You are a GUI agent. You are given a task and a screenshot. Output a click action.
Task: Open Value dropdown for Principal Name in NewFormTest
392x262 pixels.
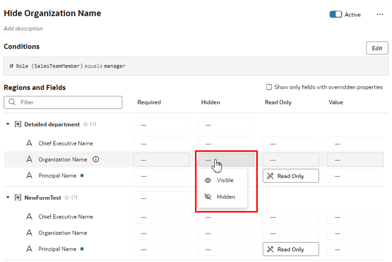355,249
